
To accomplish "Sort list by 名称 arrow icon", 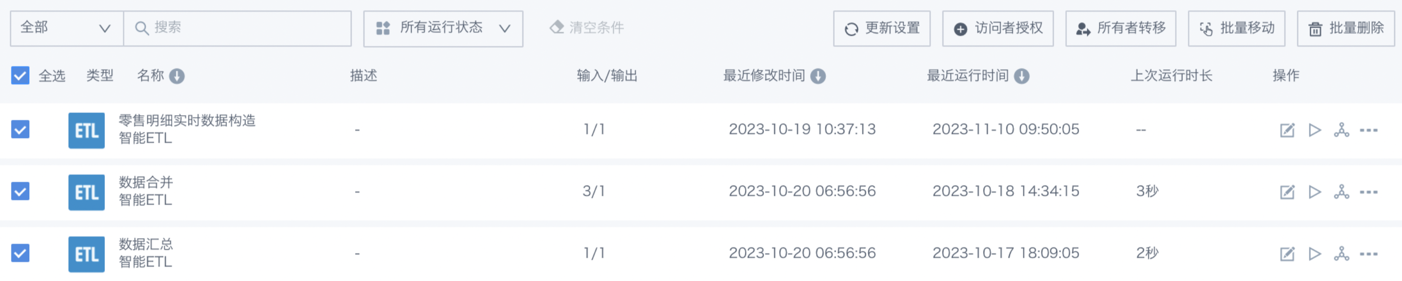I will click(x=177, y=76).
